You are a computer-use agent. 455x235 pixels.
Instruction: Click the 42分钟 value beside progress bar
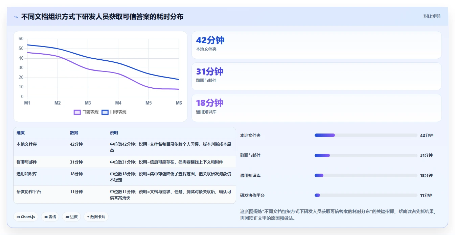(x=426, y=136)
